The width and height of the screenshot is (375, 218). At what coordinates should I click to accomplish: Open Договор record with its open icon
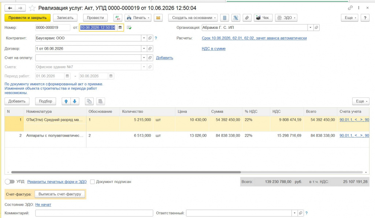pyautogui.click(x=150, y=49)
